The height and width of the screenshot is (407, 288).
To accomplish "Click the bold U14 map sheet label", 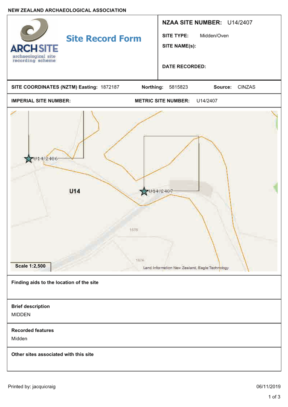I will tap(75, 191).
